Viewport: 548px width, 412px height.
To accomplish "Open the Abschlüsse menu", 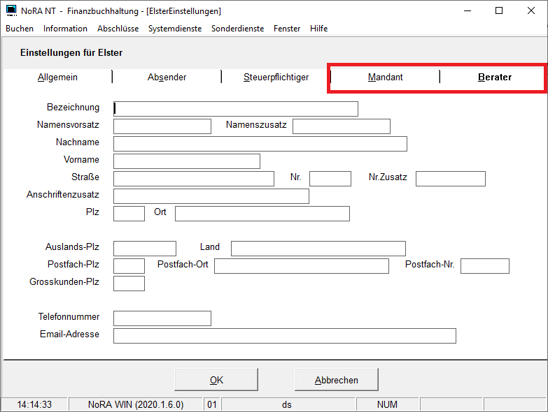I will tap(118, 29).
